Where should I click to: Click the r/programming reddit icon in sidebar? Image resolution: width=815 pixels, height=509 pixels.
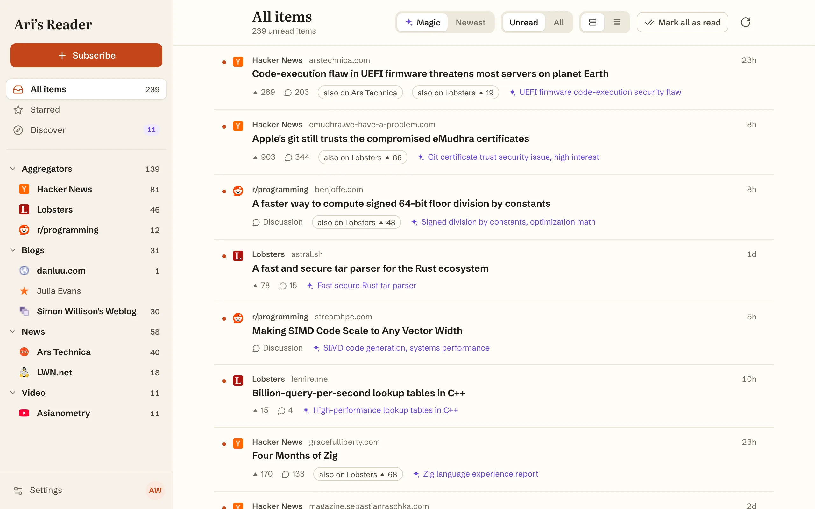tap(24, 230)
